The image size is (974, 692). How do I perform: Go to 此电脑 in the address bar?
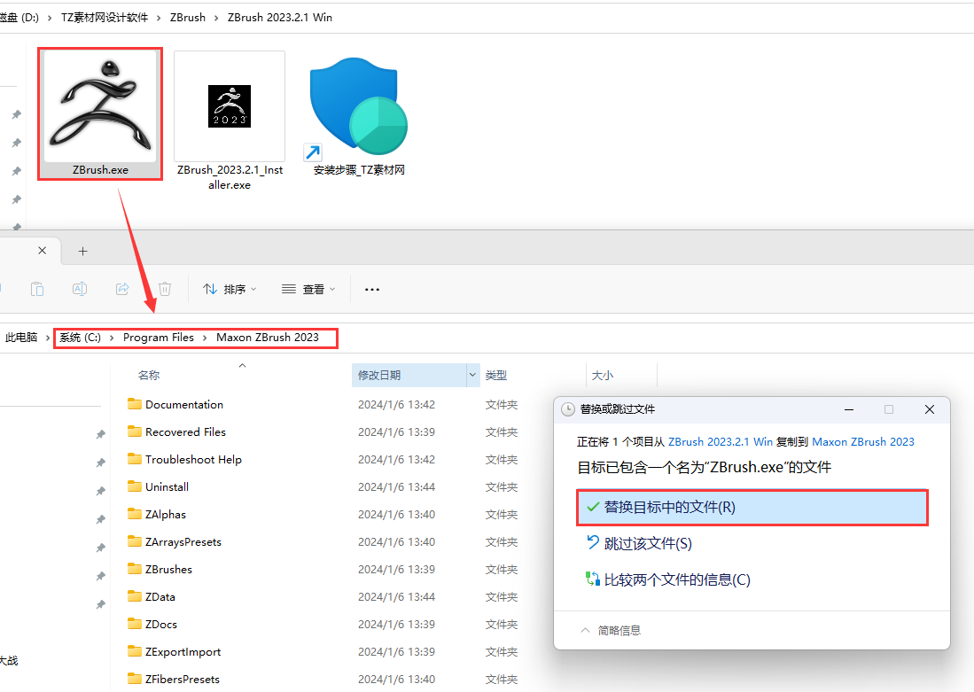point(21,338)
